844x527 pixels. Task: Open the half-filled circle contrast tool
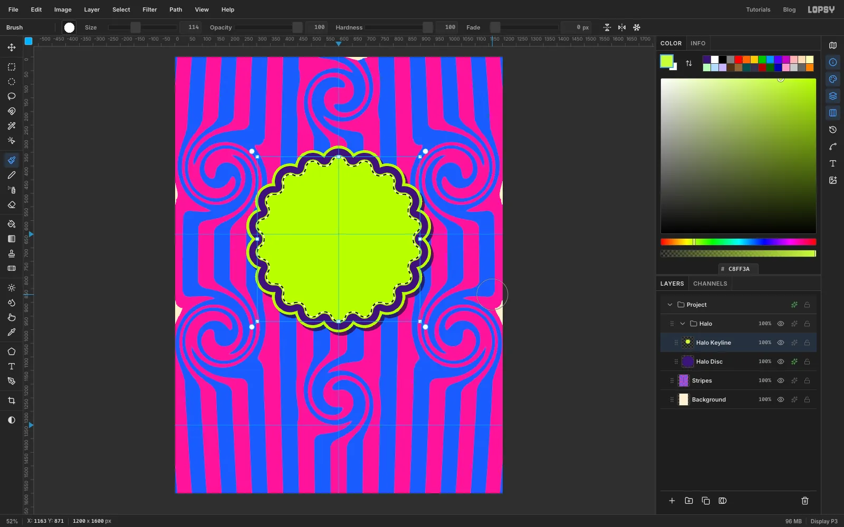pos(12,420)
